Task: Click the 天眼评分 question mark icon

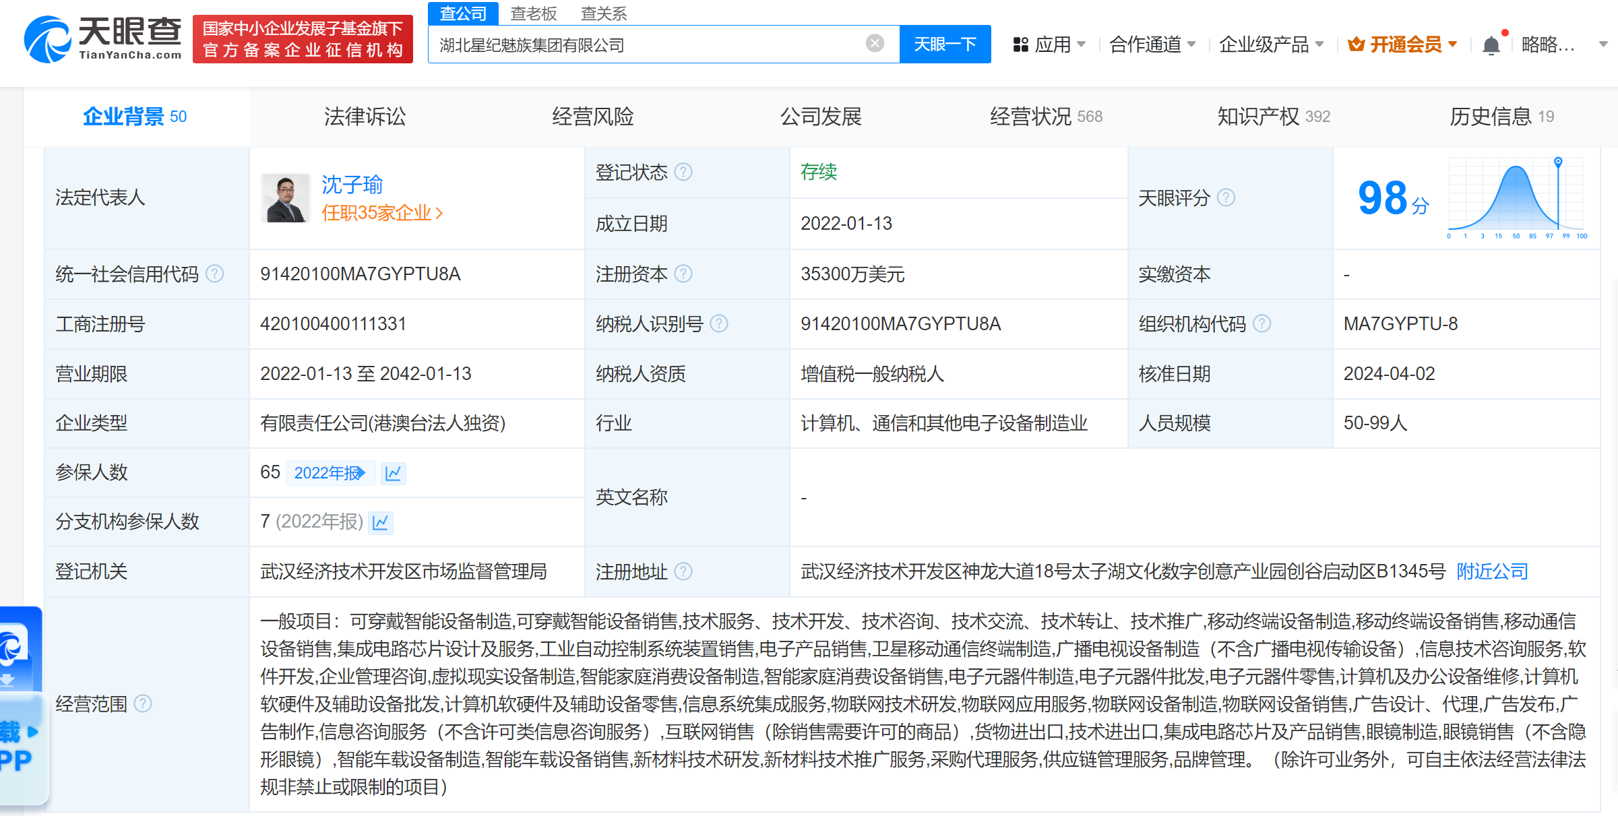Action: (x=1227, y=197)
